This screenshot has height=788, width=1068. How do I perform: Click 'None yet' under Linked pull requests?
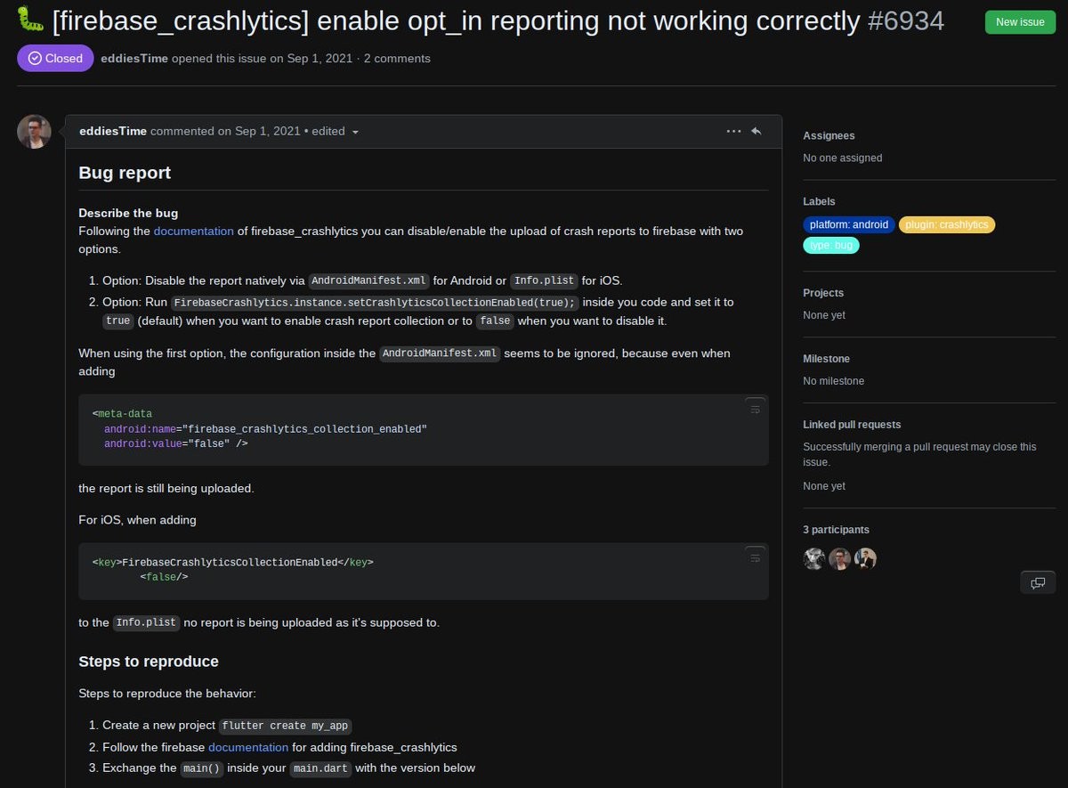[824, 486]
